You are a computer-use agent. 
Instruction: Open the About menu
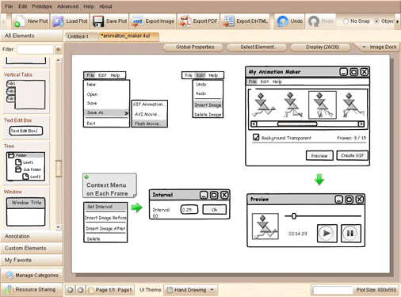[x=105, y=6]
